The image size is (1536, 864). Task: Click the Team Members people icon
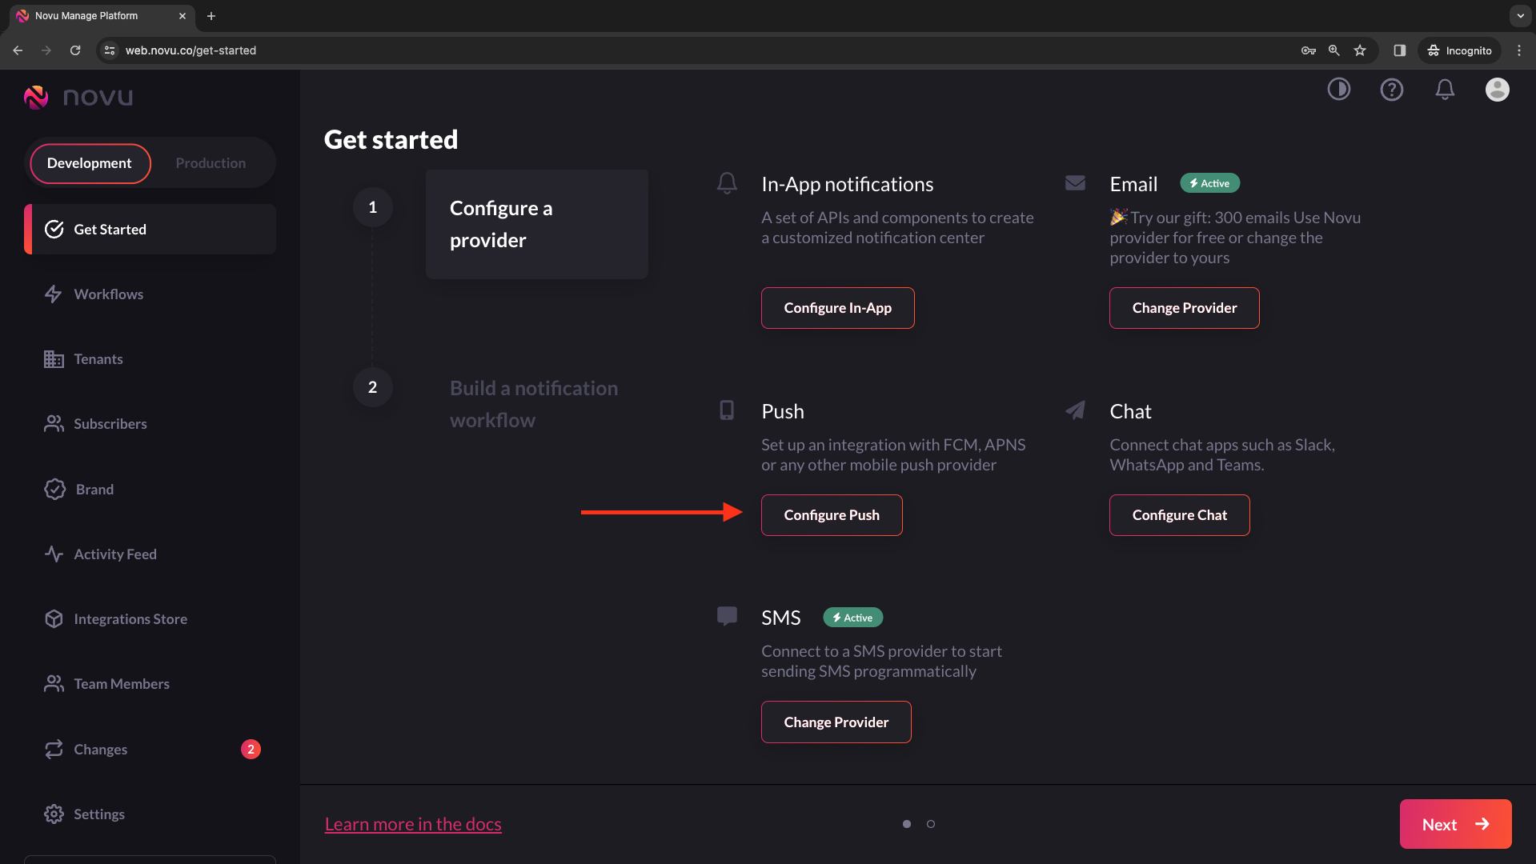click(54, 684)
